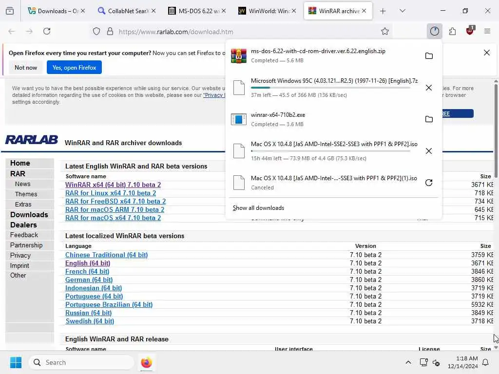Image resolution: width=499 pixels, height=374 pixels.
Task: Click Mac OS X iso download progress bar
Action: [330, 151]
